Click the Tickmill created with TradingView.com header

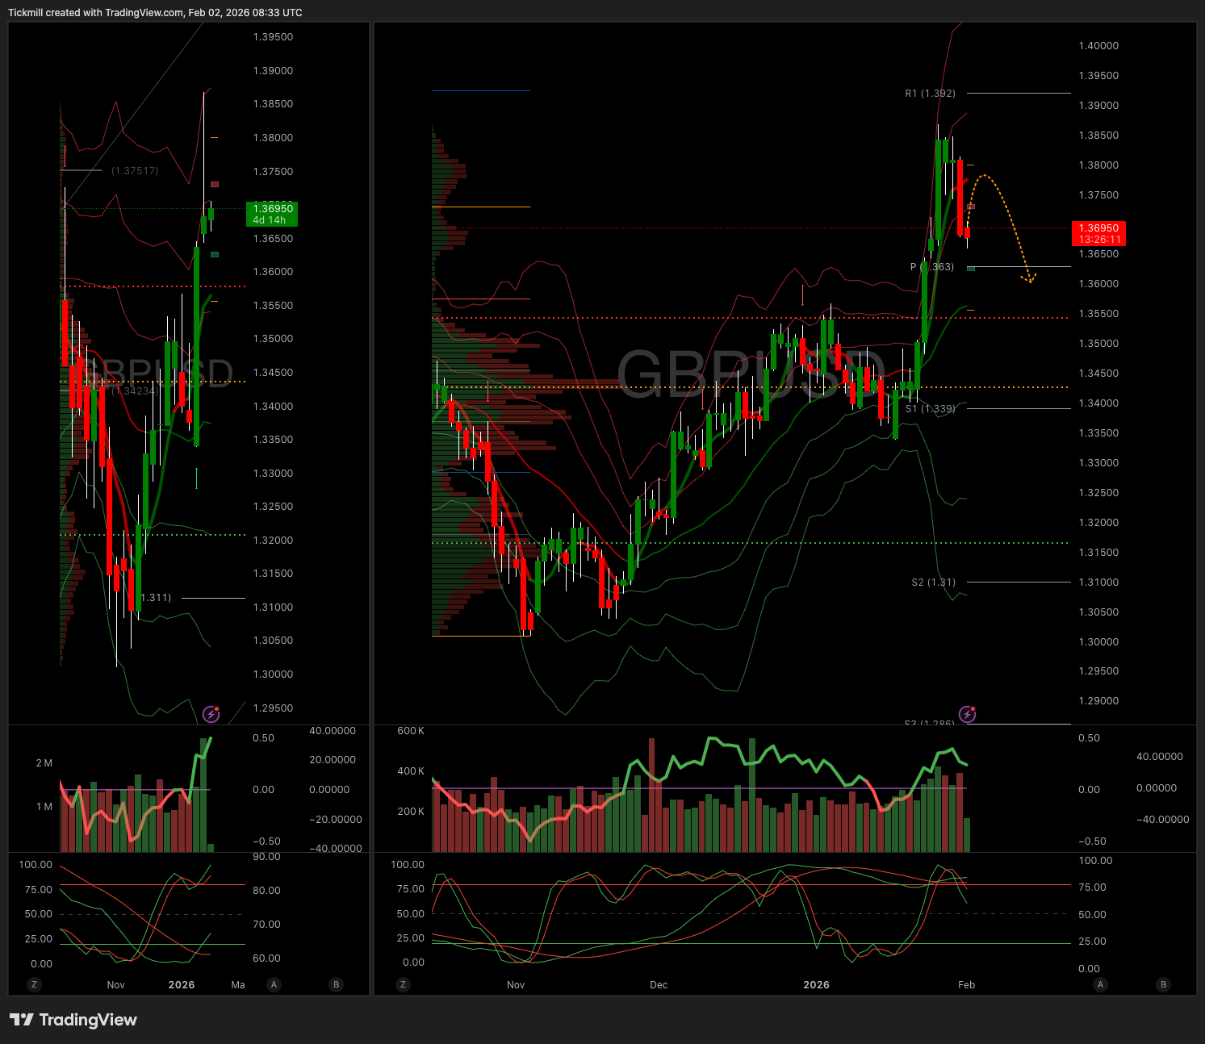[155, 13]
